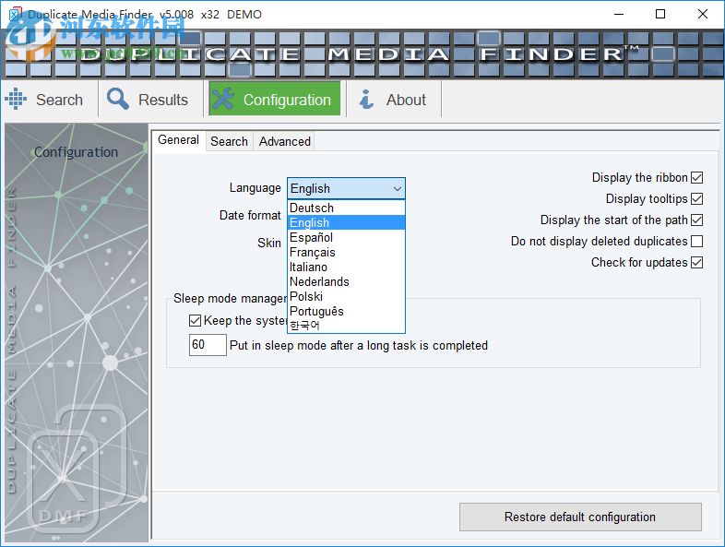Screen dimensions: 725x547
Task: Select Korean 한국어 language option
Action: 346,326
